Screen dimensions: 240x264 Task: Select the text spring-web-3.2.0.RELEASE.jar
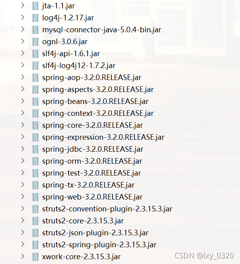coord(92,198)
